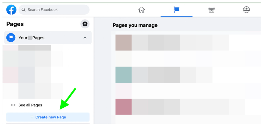The height and width of the screenshot is (124, 263).
Task: Open the managed page with pink thumbnail
Action: [x=123, y=107]
